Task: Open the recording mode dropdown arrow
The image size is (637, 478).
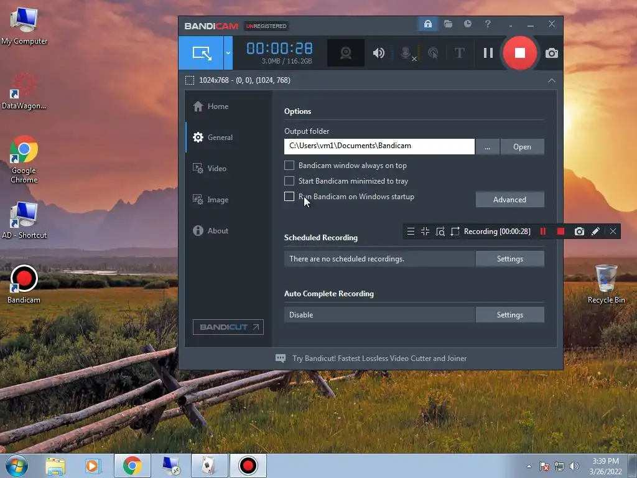Action: (228, 53)
